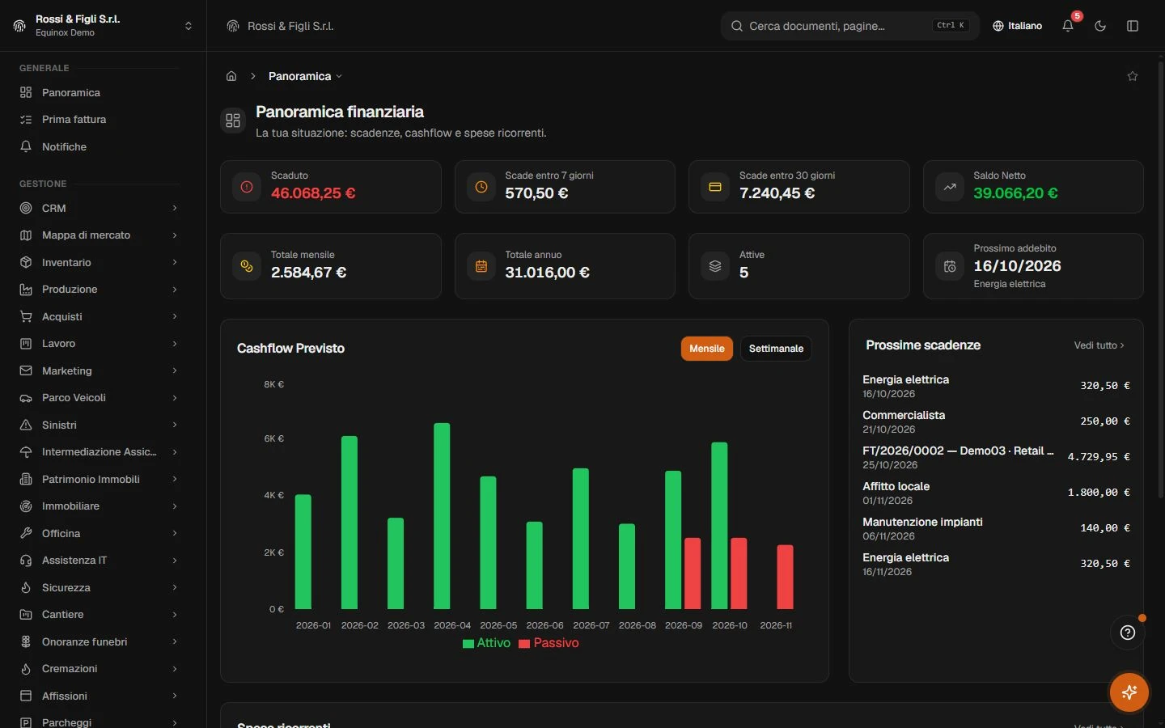1165x728 pixels.
Task: Open the notifications bell with badge
Action: [x=1068, y=26]
